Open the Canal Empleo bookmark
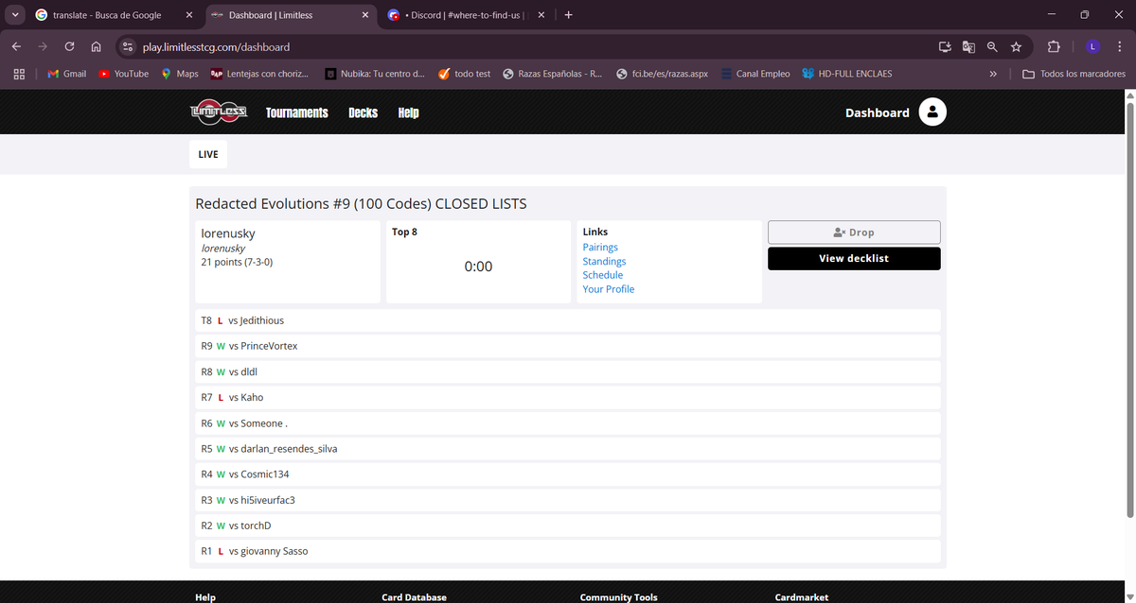 pos(754,74)
